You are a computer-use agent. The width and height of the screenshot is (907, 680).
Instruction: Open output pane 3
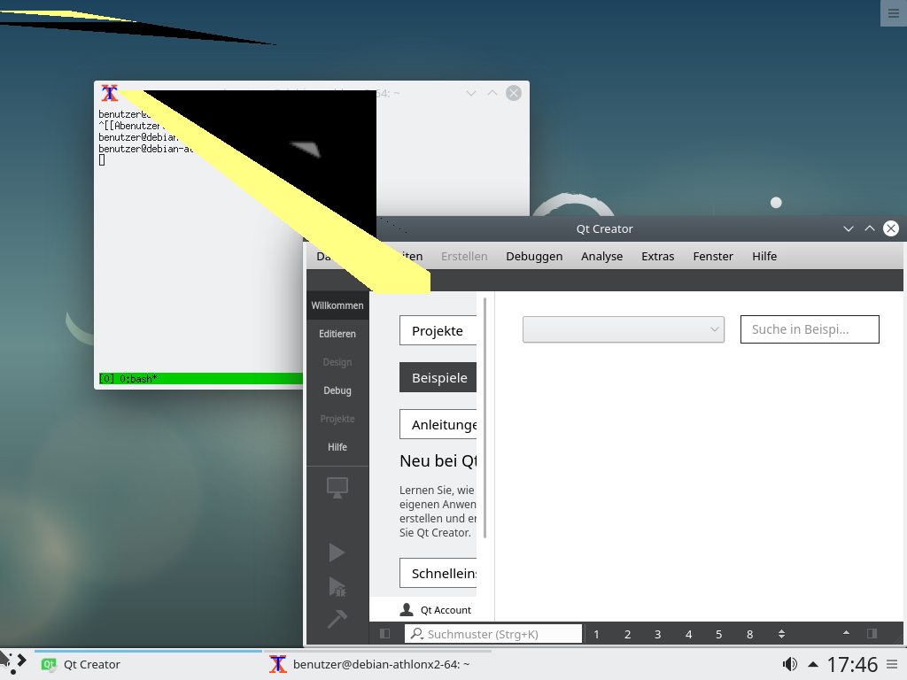(x=658, y=634)
